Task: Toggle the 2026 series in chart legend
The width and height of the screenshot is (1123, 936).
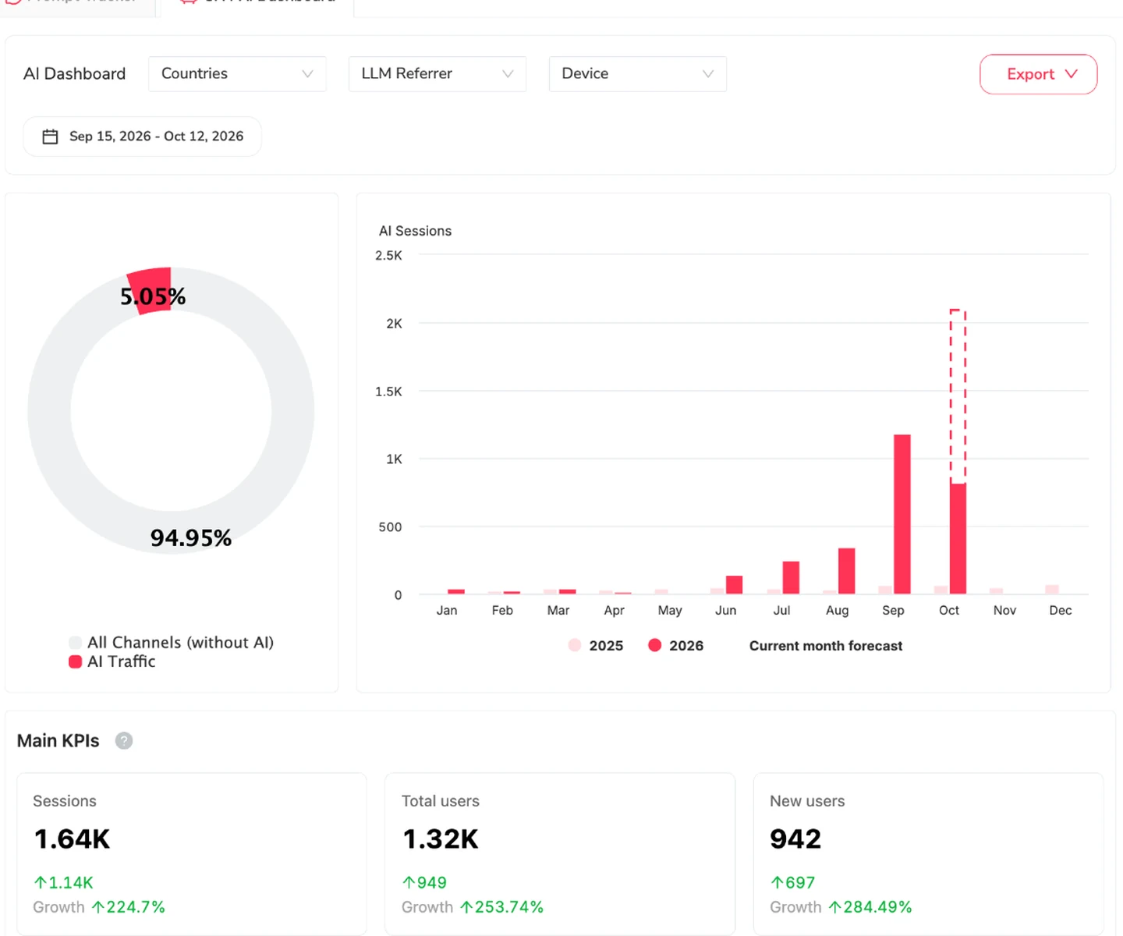Action: (x=675, y=645)
